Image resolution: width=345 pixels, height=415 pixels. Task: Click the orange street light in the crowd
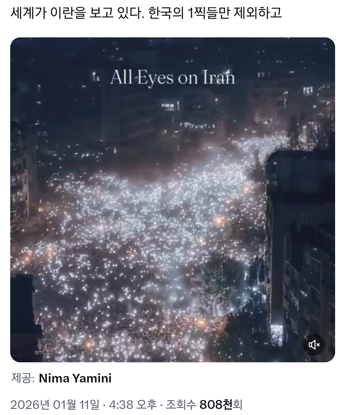219,221
